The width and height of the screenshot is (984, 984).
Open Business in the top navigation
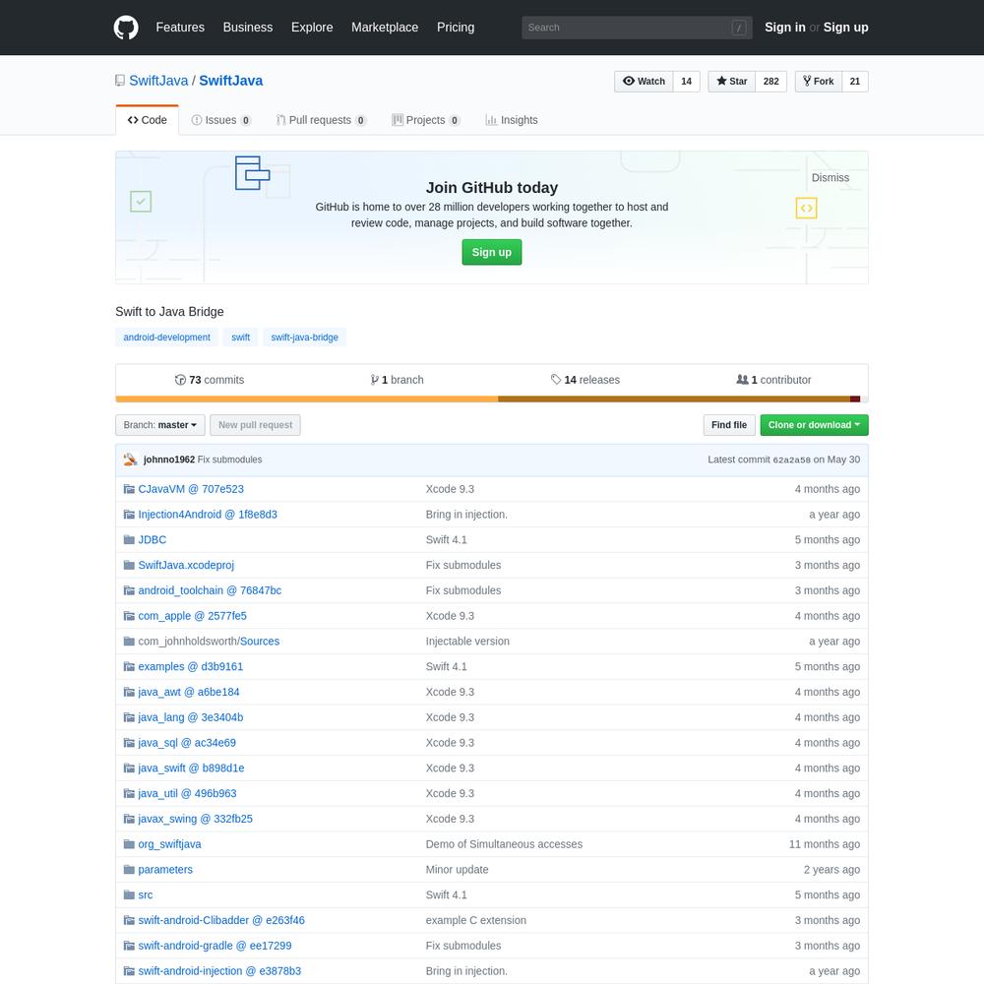[x=248, y=28]
